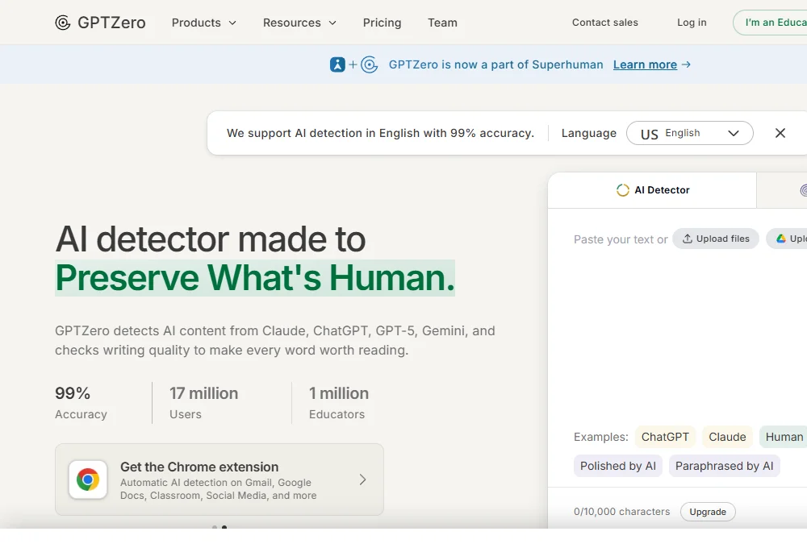This screenshot has width=807, height=548.
Task: Go to the Pricing page
Action: (382, 23)
